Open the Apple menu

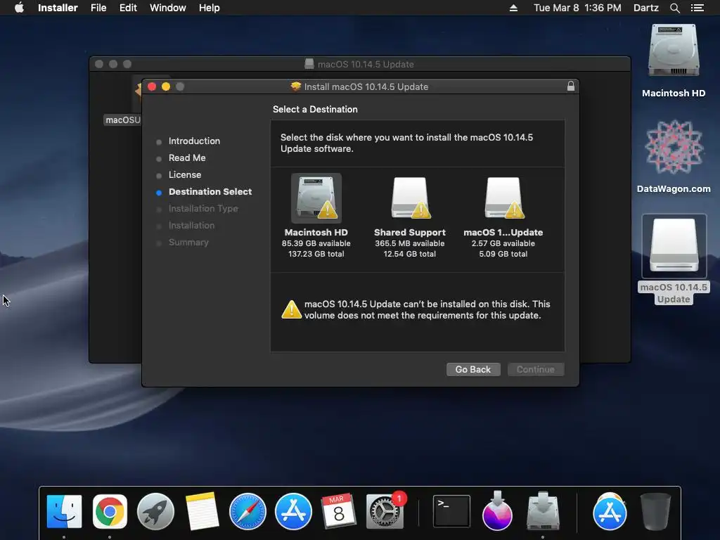pyautogui.click(x=19, y=8)
